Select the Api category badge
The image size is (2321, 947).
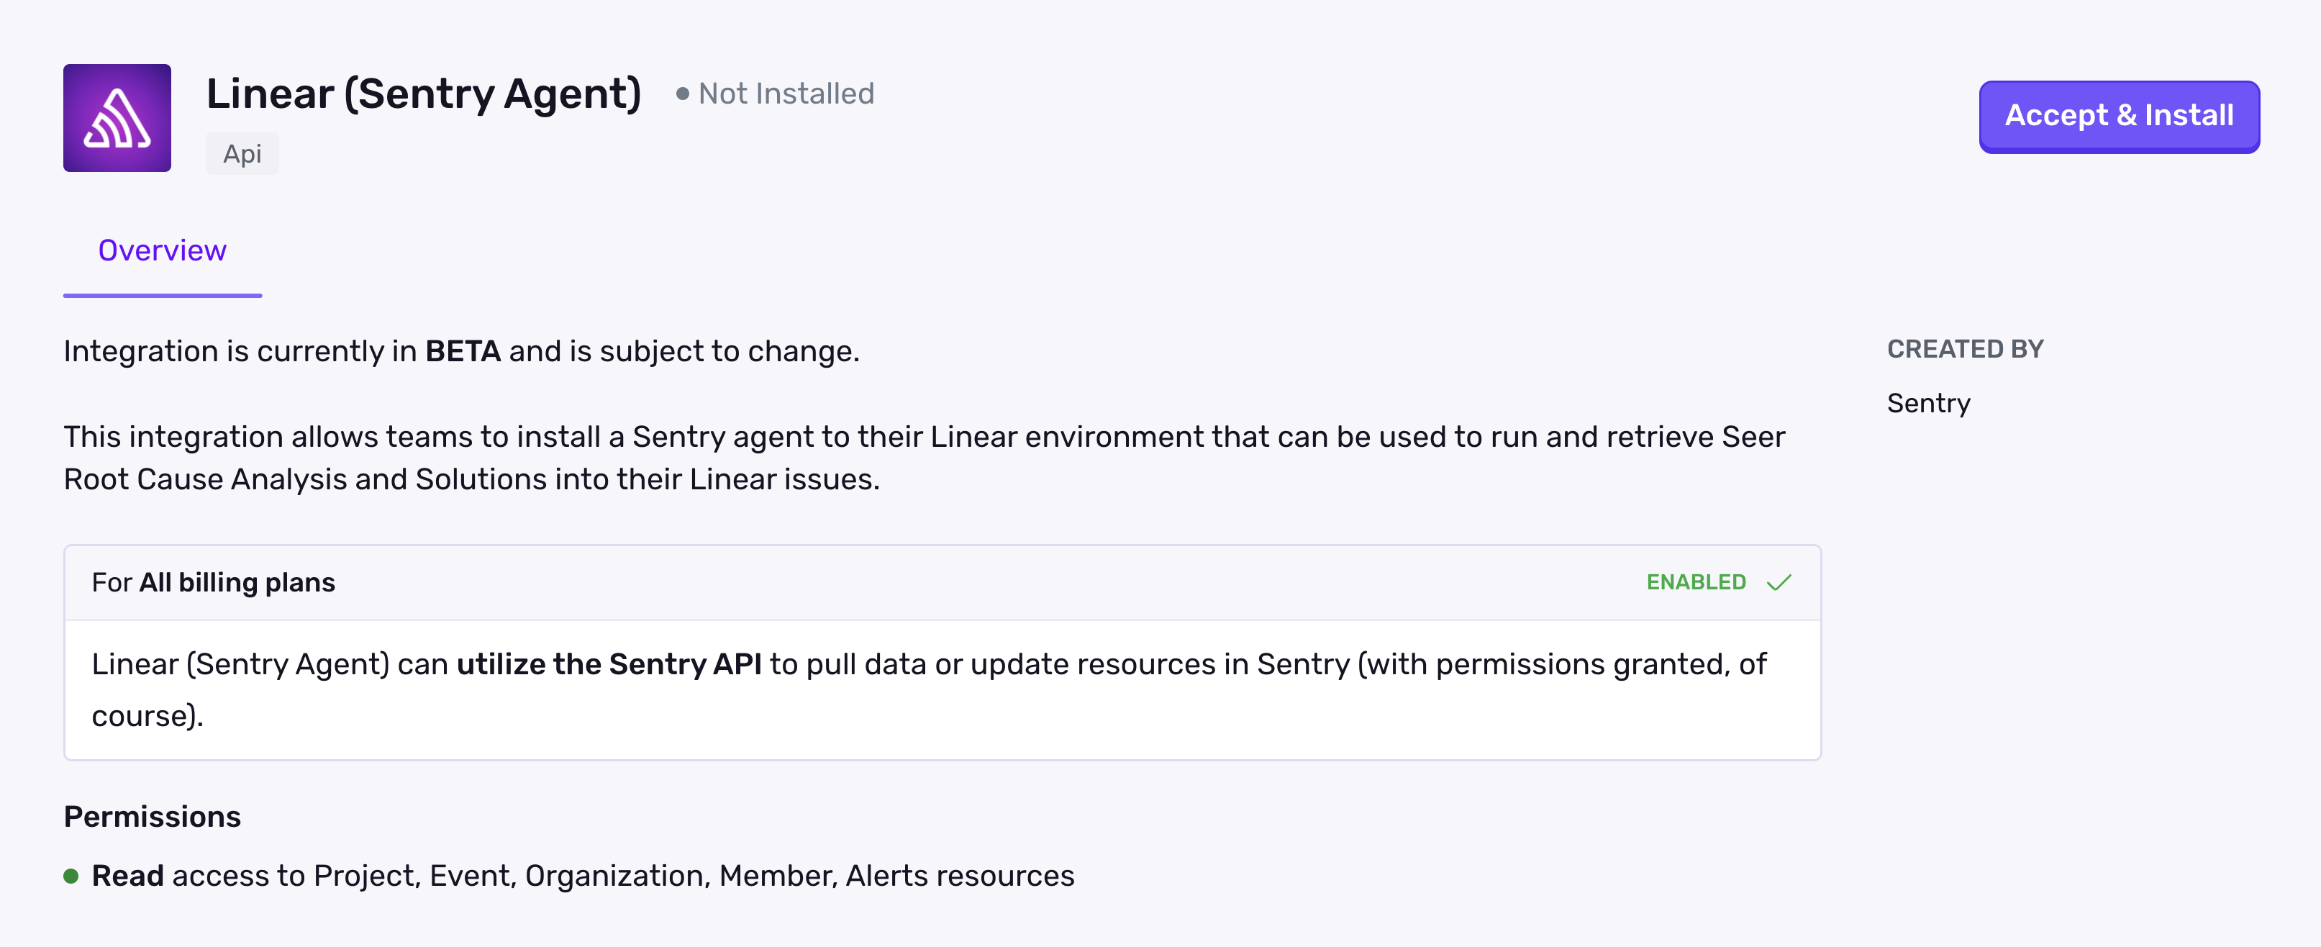(x=242, y=153)
